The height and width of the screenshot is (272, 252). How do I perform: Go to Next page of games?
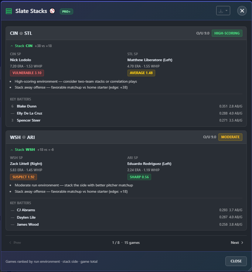(237, 242)
